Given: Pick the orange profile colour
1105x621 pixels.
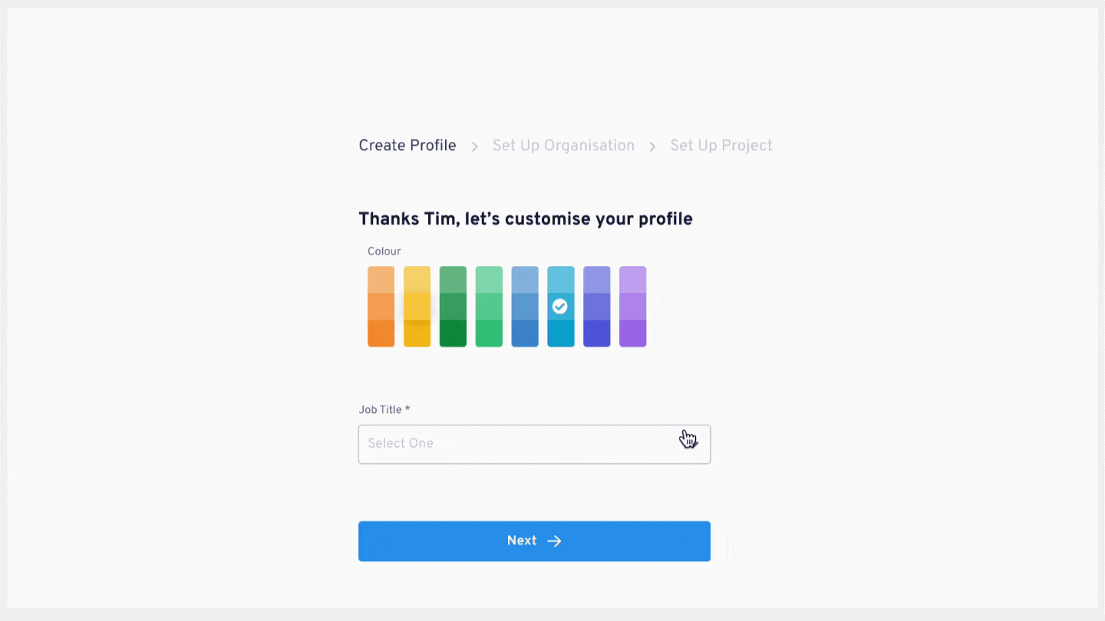Looking at the screenshot, I should click(381, 307).
